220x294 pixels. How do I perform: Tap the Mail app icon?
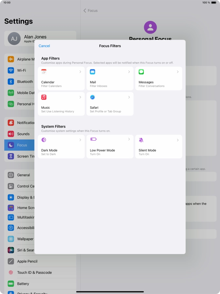(93, 72)
